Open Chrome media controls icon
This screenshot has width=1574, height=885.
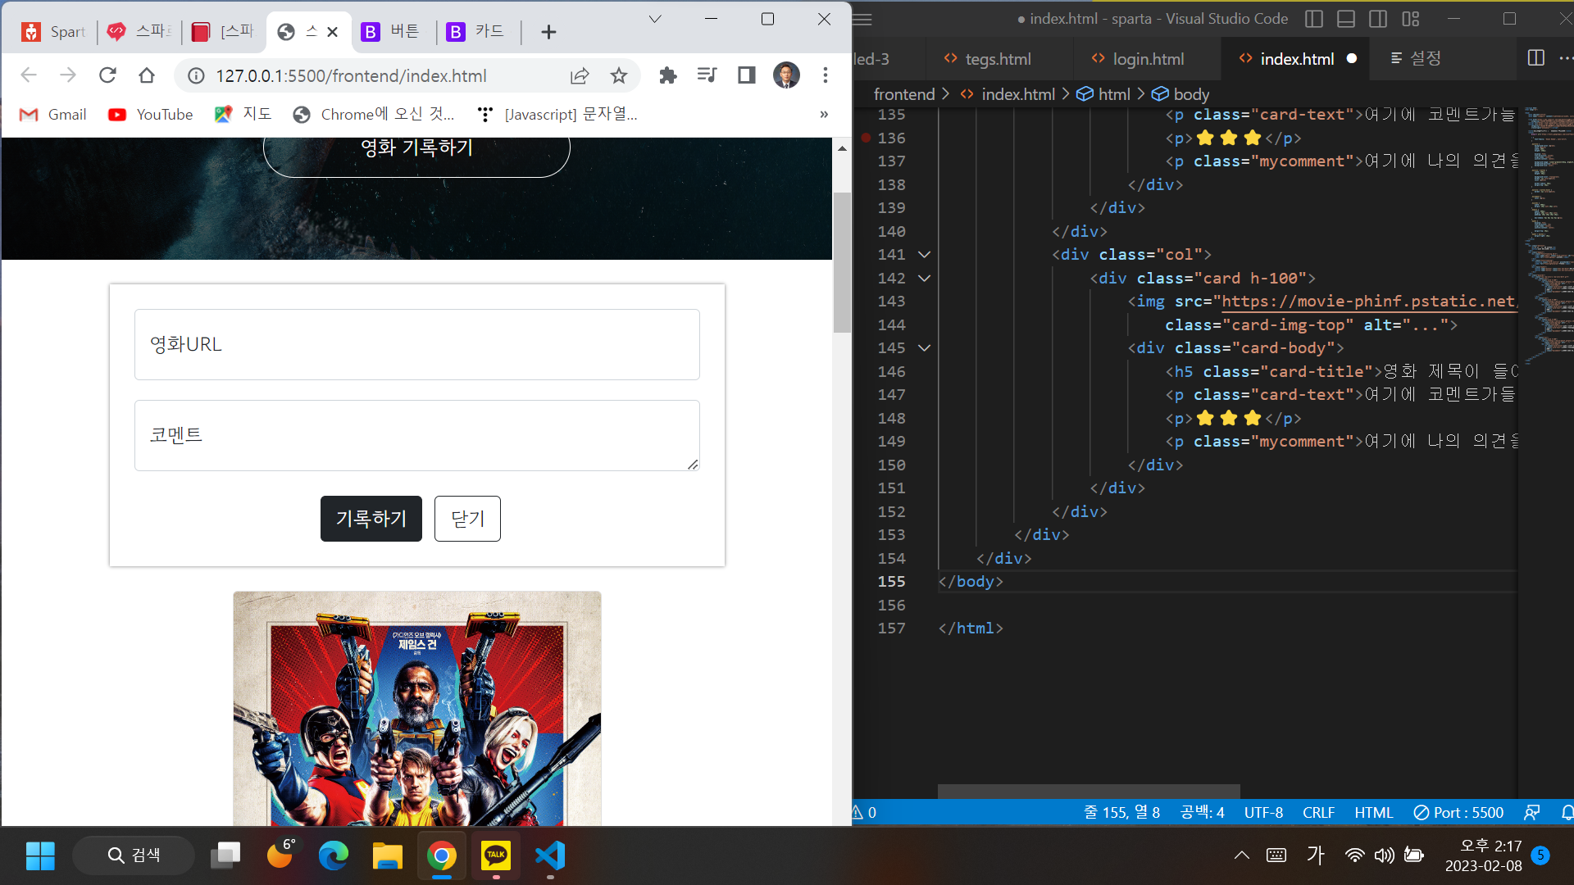coord(707,75)
